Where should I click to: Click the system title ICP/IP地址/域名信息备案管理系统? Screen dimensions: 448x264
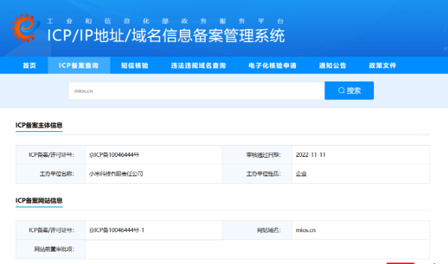166,36
